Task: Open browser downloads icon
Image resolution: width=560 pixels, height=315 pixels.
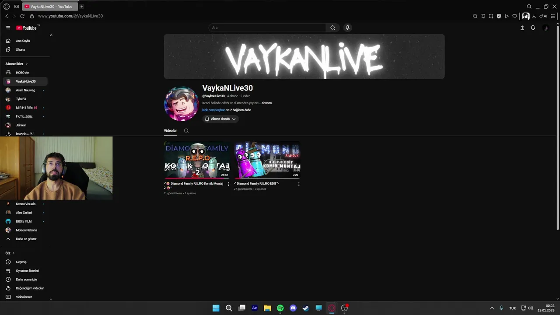Action: (534, 16)
